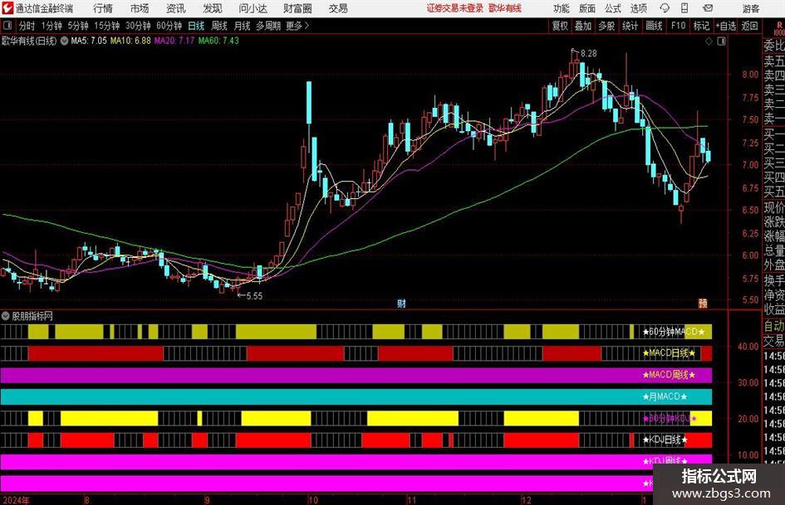The height and width of the screenshot is (505, 785).
Task: Click the 标记 mark toolbar button
Action: (x=701, y=26)
